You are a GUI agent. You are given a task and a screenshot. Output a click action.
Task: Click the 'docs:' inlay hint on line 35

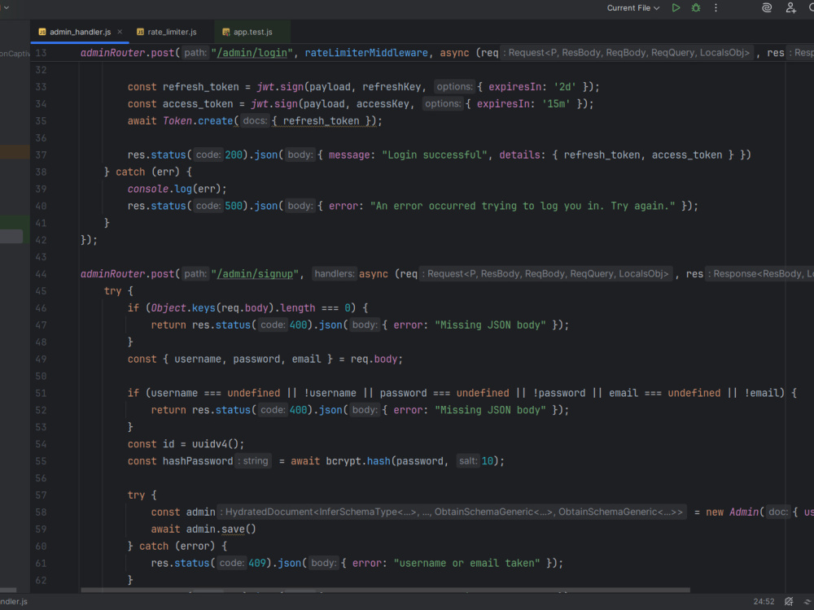[x=255, y=121]
